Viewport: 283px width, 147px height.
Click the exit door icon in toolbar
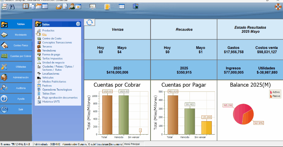click(x=135, y=6)
